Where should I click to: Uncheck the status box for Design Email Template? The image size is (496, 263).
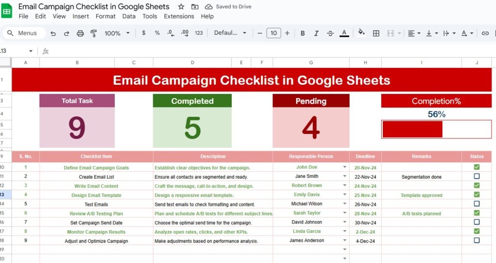pos(477,195)
